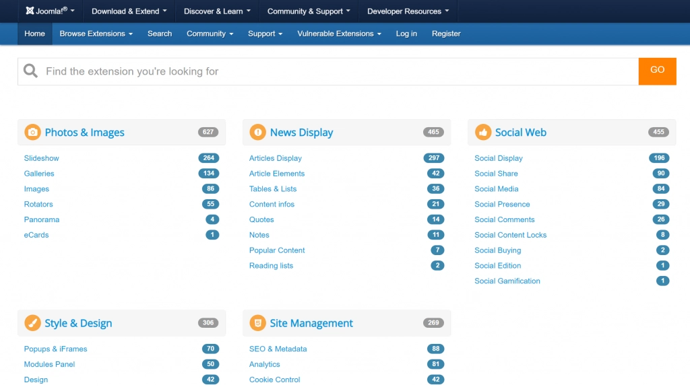Click the magnifying glass search icon
The width and height of the screenshot is (690, 387).
pos(30,71)
